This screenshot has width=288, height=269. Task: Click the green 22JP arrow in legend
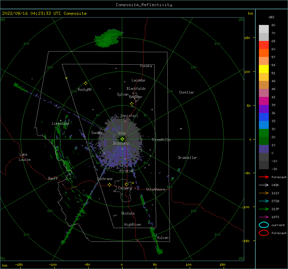pyautogui.click(x=264, y=209)
